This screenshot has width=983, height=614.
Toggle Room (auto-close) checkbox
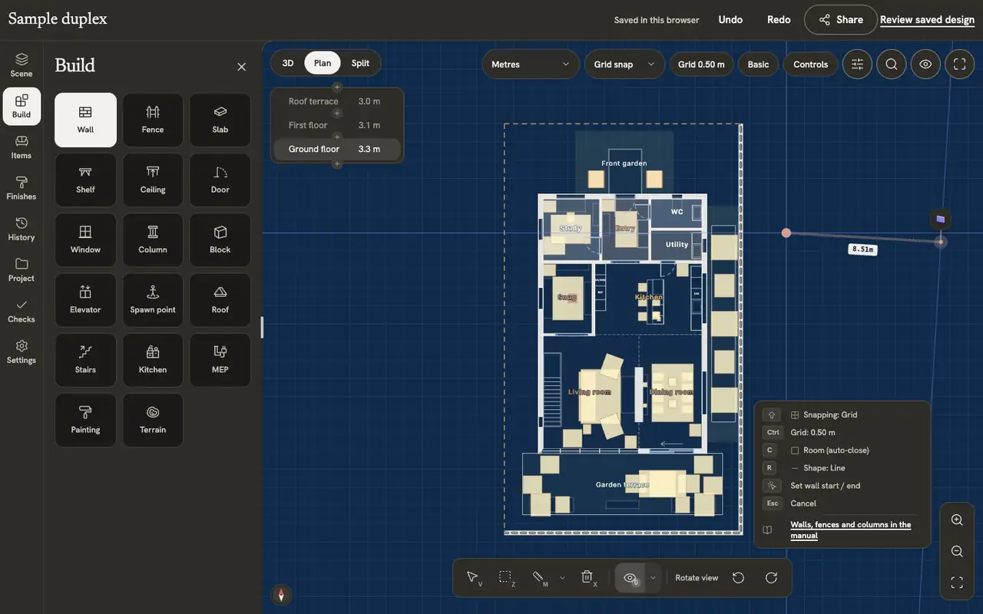click(x=795, y=451)
